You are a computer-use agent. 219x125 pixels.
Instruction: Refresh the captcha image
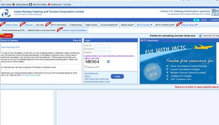click(108, 62)
